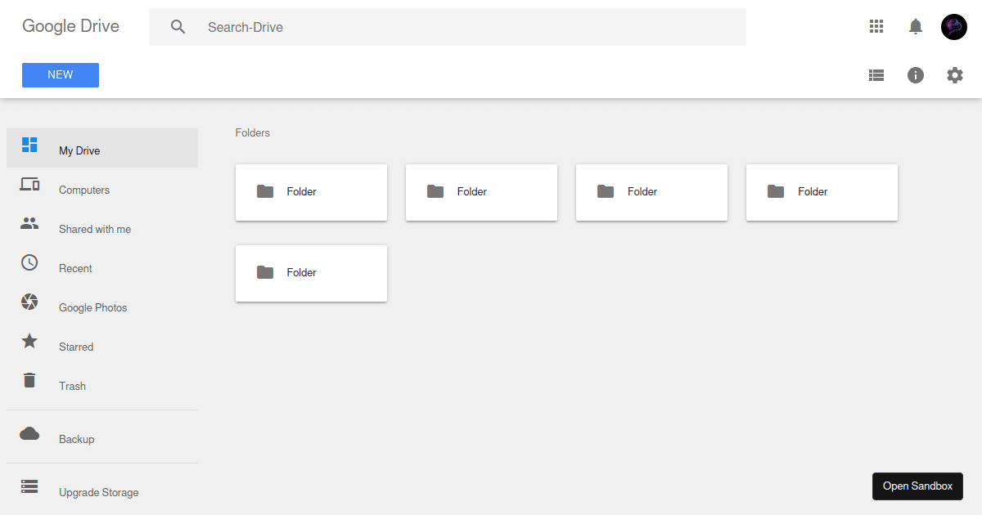This screenshot has height=515, width=982.
Task: Click the Google apps grid icon
Action: (x=876, y=27)
